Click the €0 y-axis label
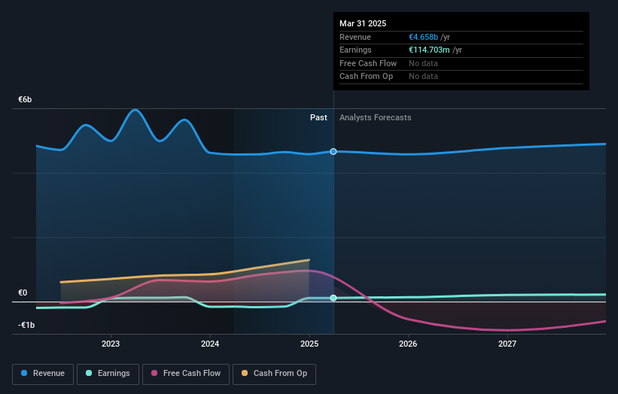 [23, 292]
